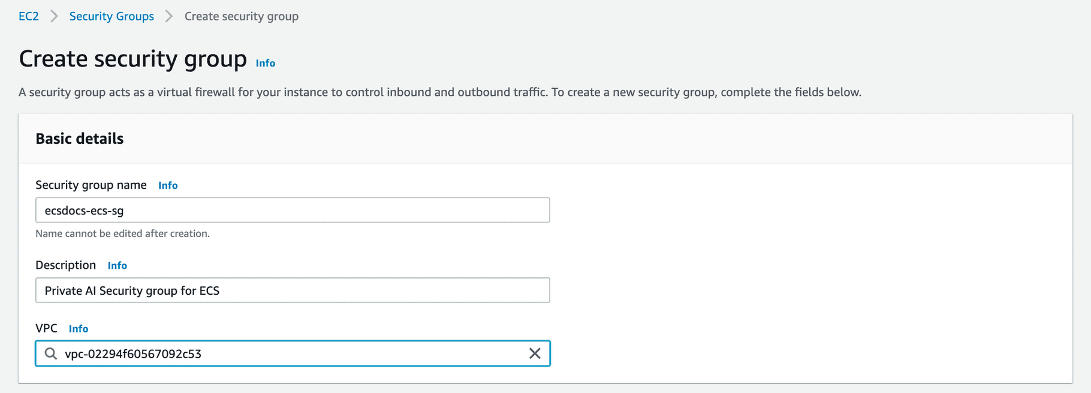View Info help for the Description field
1091x393 pixels.
click(x=117, y=265)
